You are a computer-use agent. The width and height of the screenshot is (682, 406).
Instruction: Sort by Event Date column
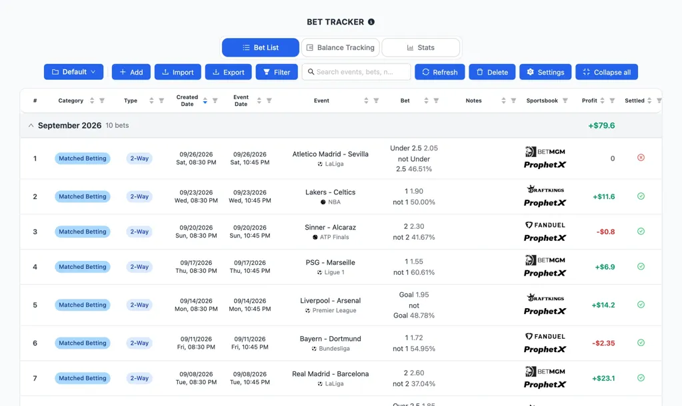tap(259, 101)
